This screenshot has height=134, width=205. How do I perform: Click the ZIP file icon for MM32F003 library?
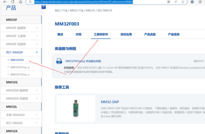(x=59, y=61)
